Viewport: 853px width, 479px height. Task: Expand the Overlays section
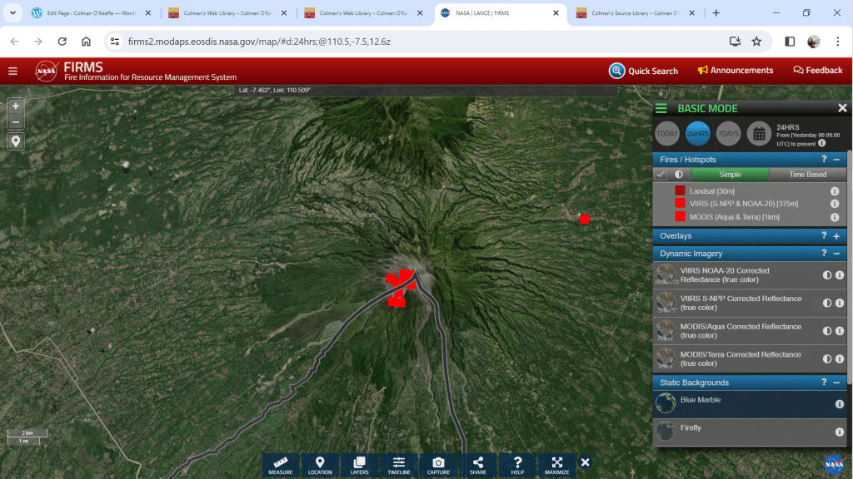tap(836, 236)
